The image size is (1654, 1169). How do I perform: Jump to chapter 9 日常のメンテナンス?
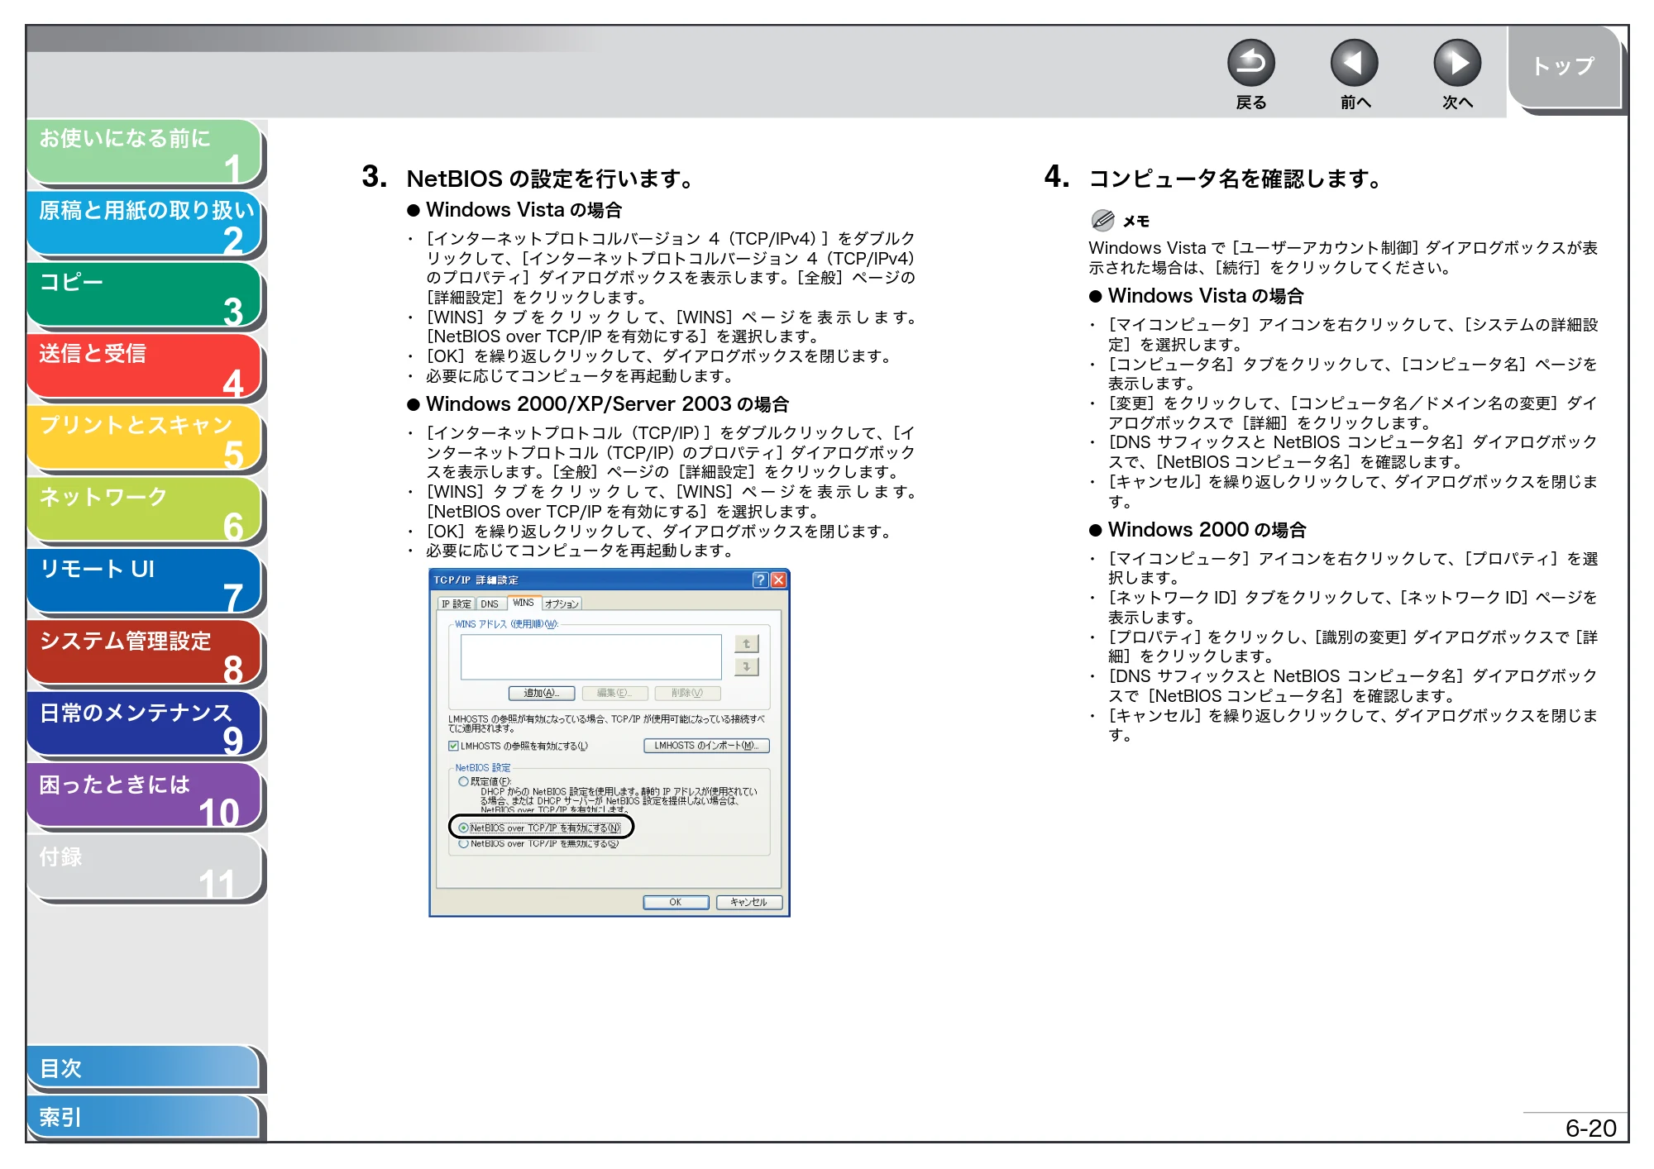tap(144, 725)
